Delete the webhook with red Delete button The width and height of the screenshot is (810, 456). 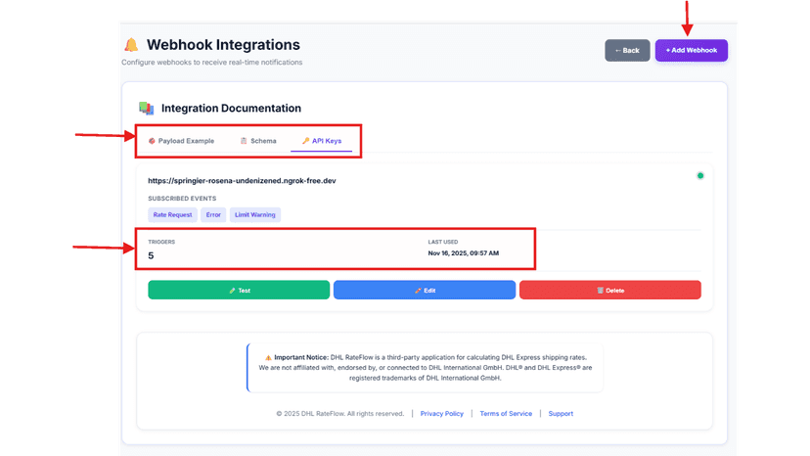click(x=610, y=290)
